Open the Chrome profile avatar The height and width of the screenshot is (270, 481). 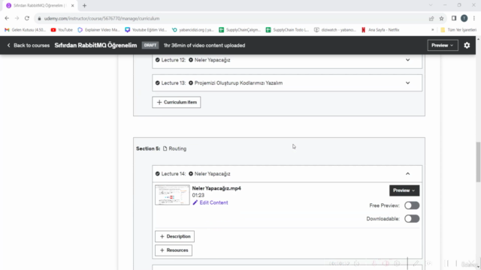click(464, 18)
